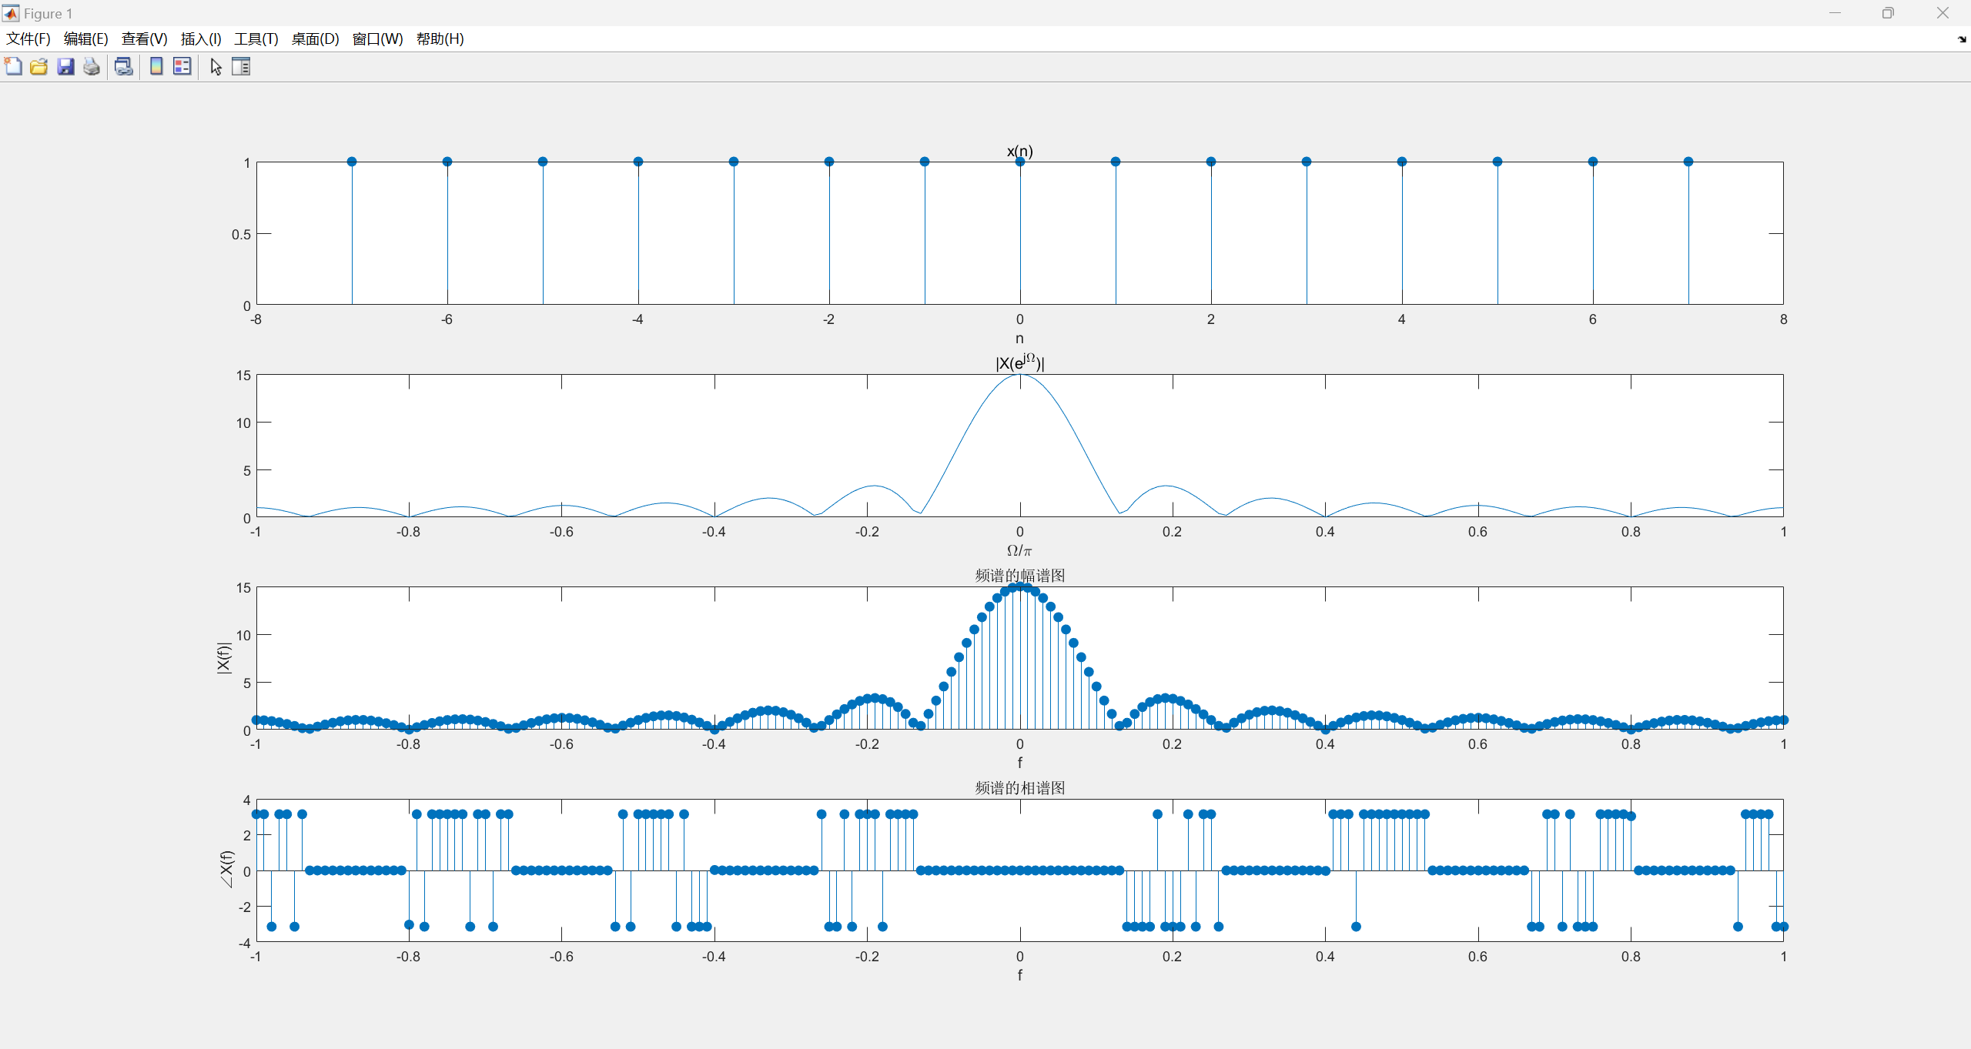
Task: Open the 帮助(H) menu
Action: click(440, 39)
